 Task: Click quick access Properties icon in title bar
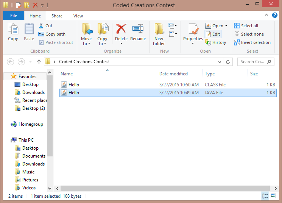(19, 5)
